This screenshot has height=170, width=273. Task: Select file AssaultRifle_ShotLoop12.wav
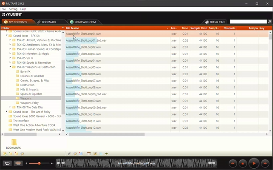tap(167, 127)
